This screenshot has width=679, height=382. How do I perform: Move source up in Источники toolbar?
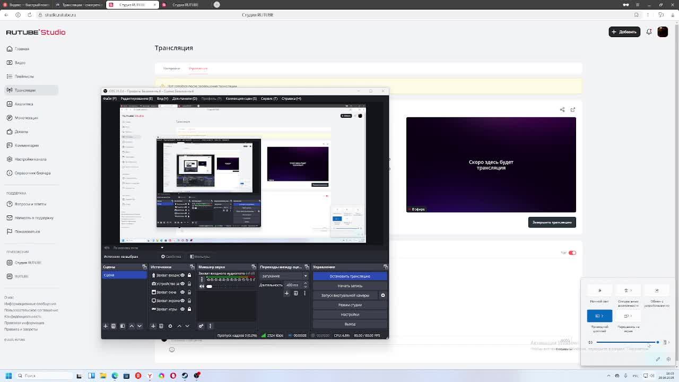point(179,326)
